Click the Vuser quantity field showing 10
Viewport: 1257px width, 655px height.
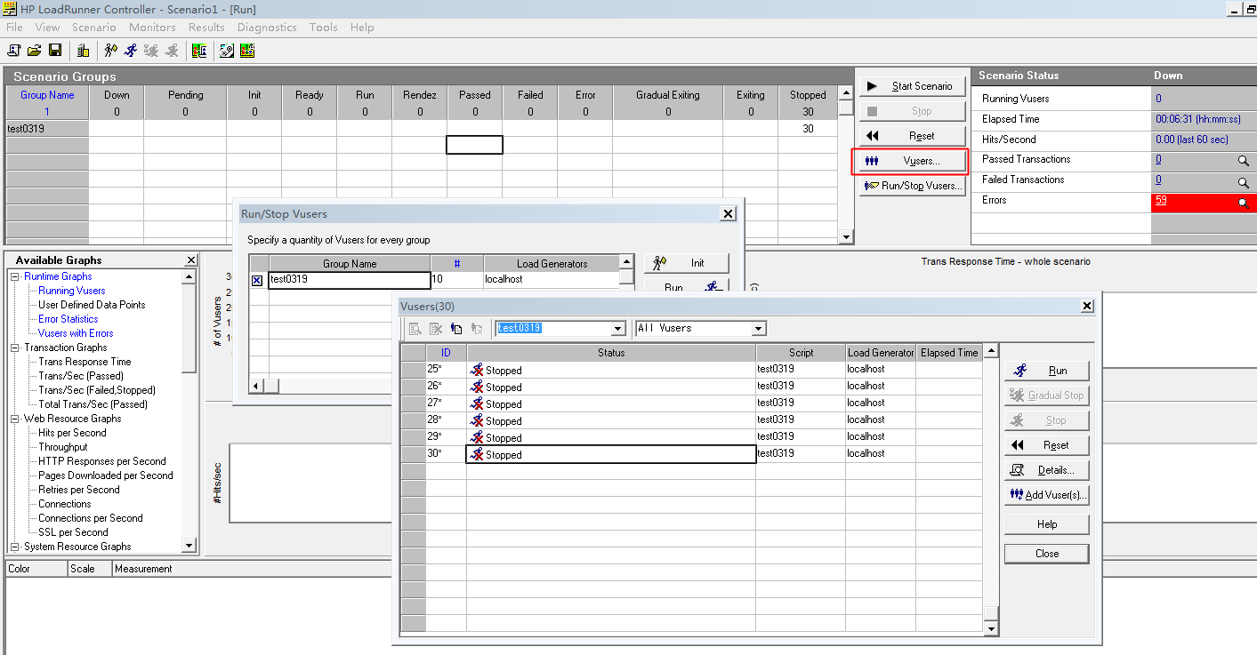tap(456, 279)
